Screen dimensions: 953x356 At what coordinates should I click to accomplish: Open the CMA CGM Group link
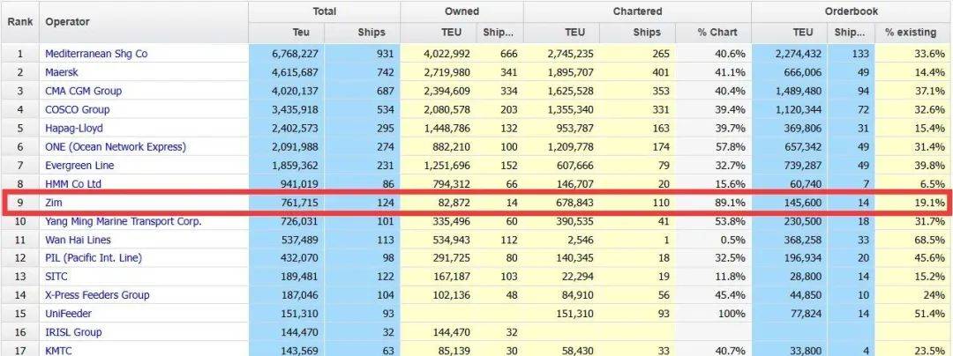[83, 91]
